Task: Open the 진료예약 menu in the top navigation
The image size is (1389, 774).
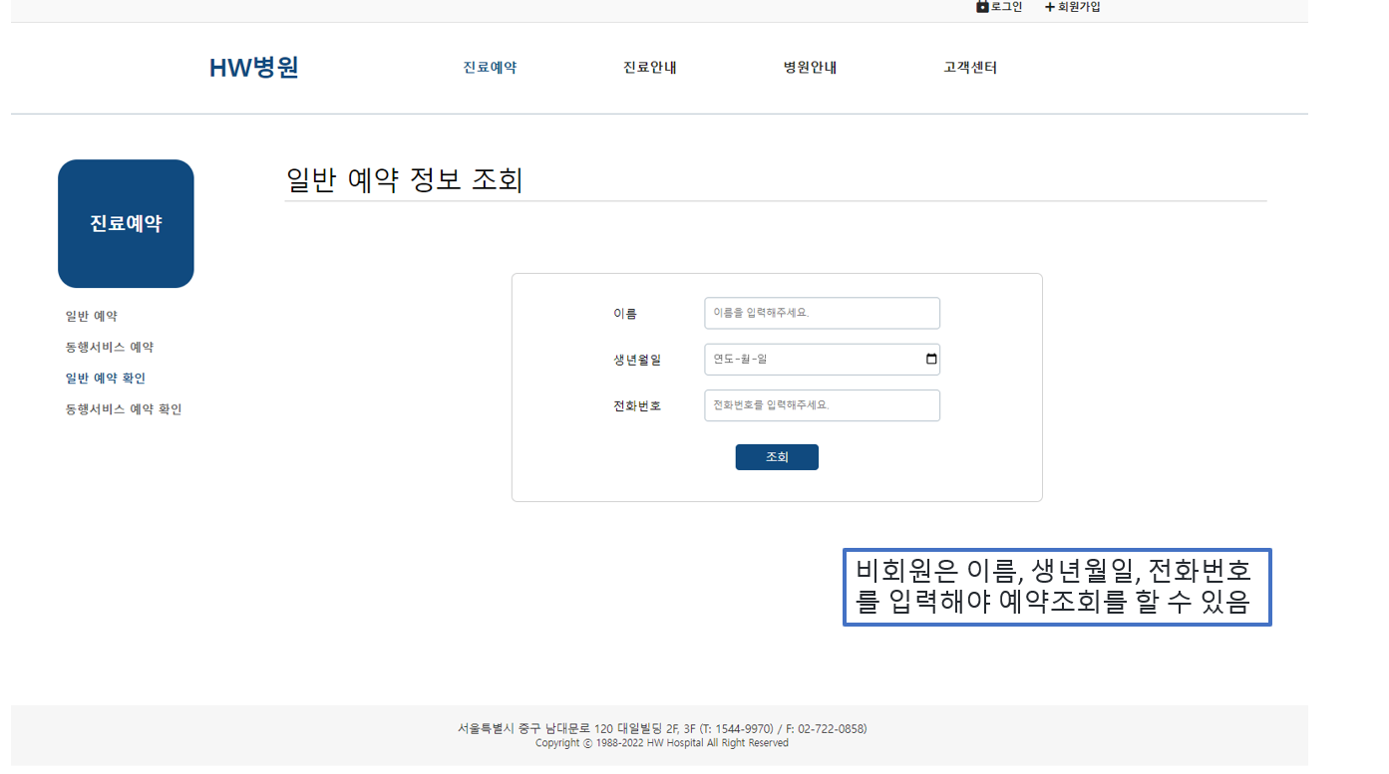Action: point(489,67)
